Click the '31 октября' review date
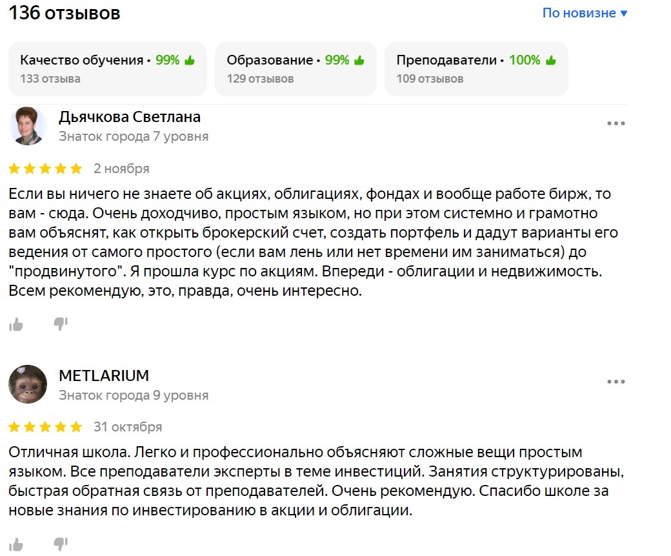This screenshot has height=556, width=671. 128,427
